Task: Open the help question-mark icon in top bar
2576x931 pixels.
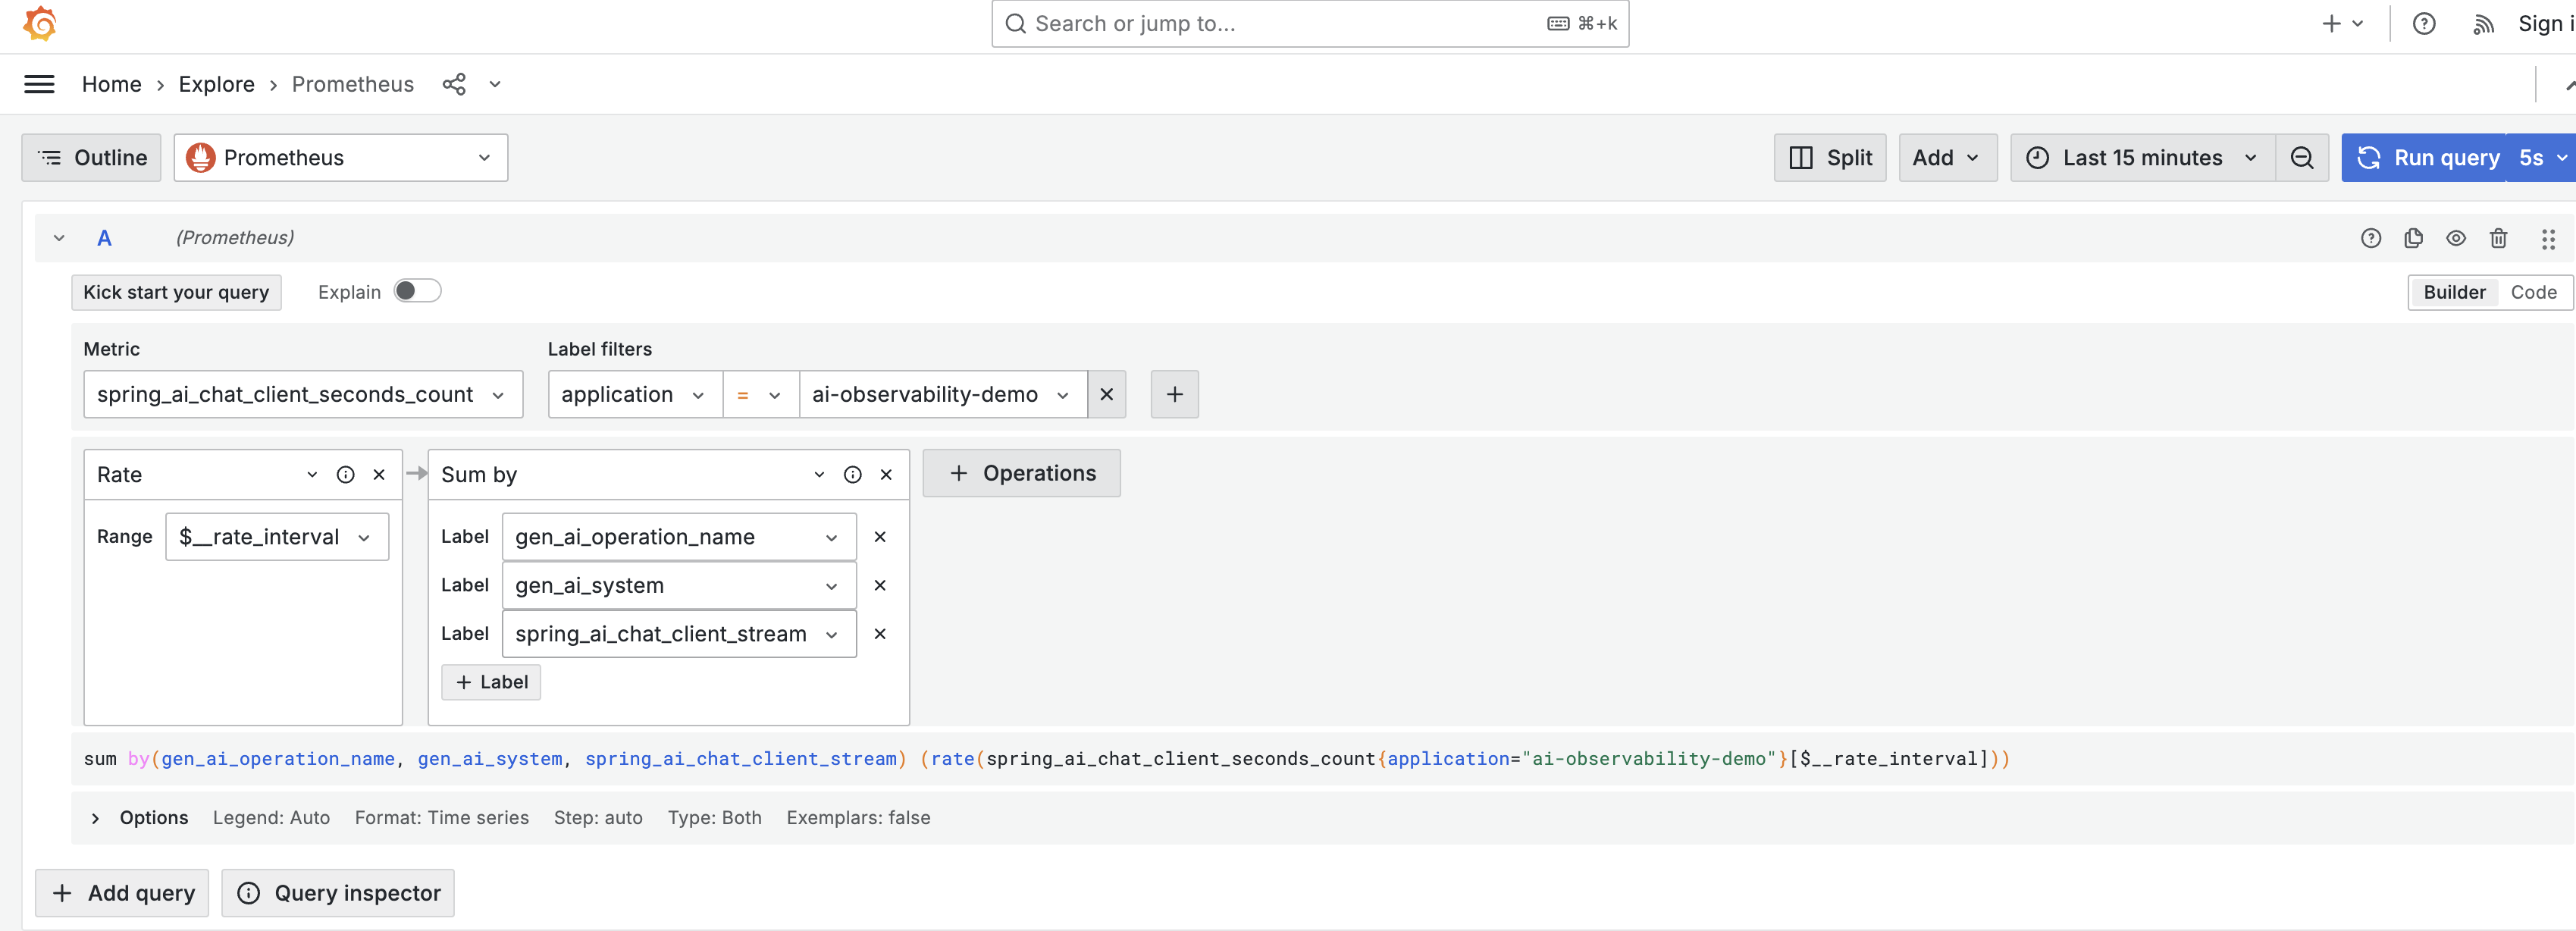Action: (x=2424, y=23)
